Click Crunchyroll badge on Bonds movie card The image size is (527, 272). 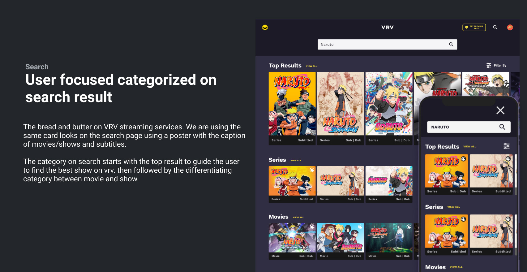pyautogui.click(x=409, y=227)
